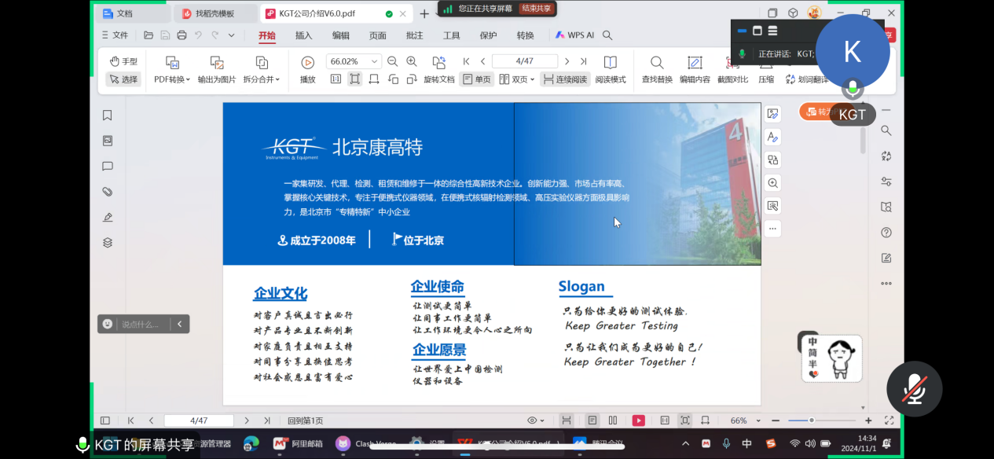The height and width of the screenshot is (459, 994).
Task: Open the 文件 menu
Action: pos(115,35)
